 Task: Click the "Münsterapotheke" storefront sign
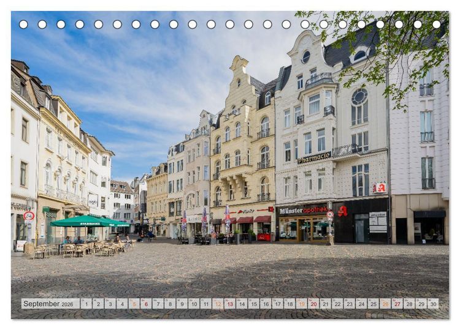[304, 210]
